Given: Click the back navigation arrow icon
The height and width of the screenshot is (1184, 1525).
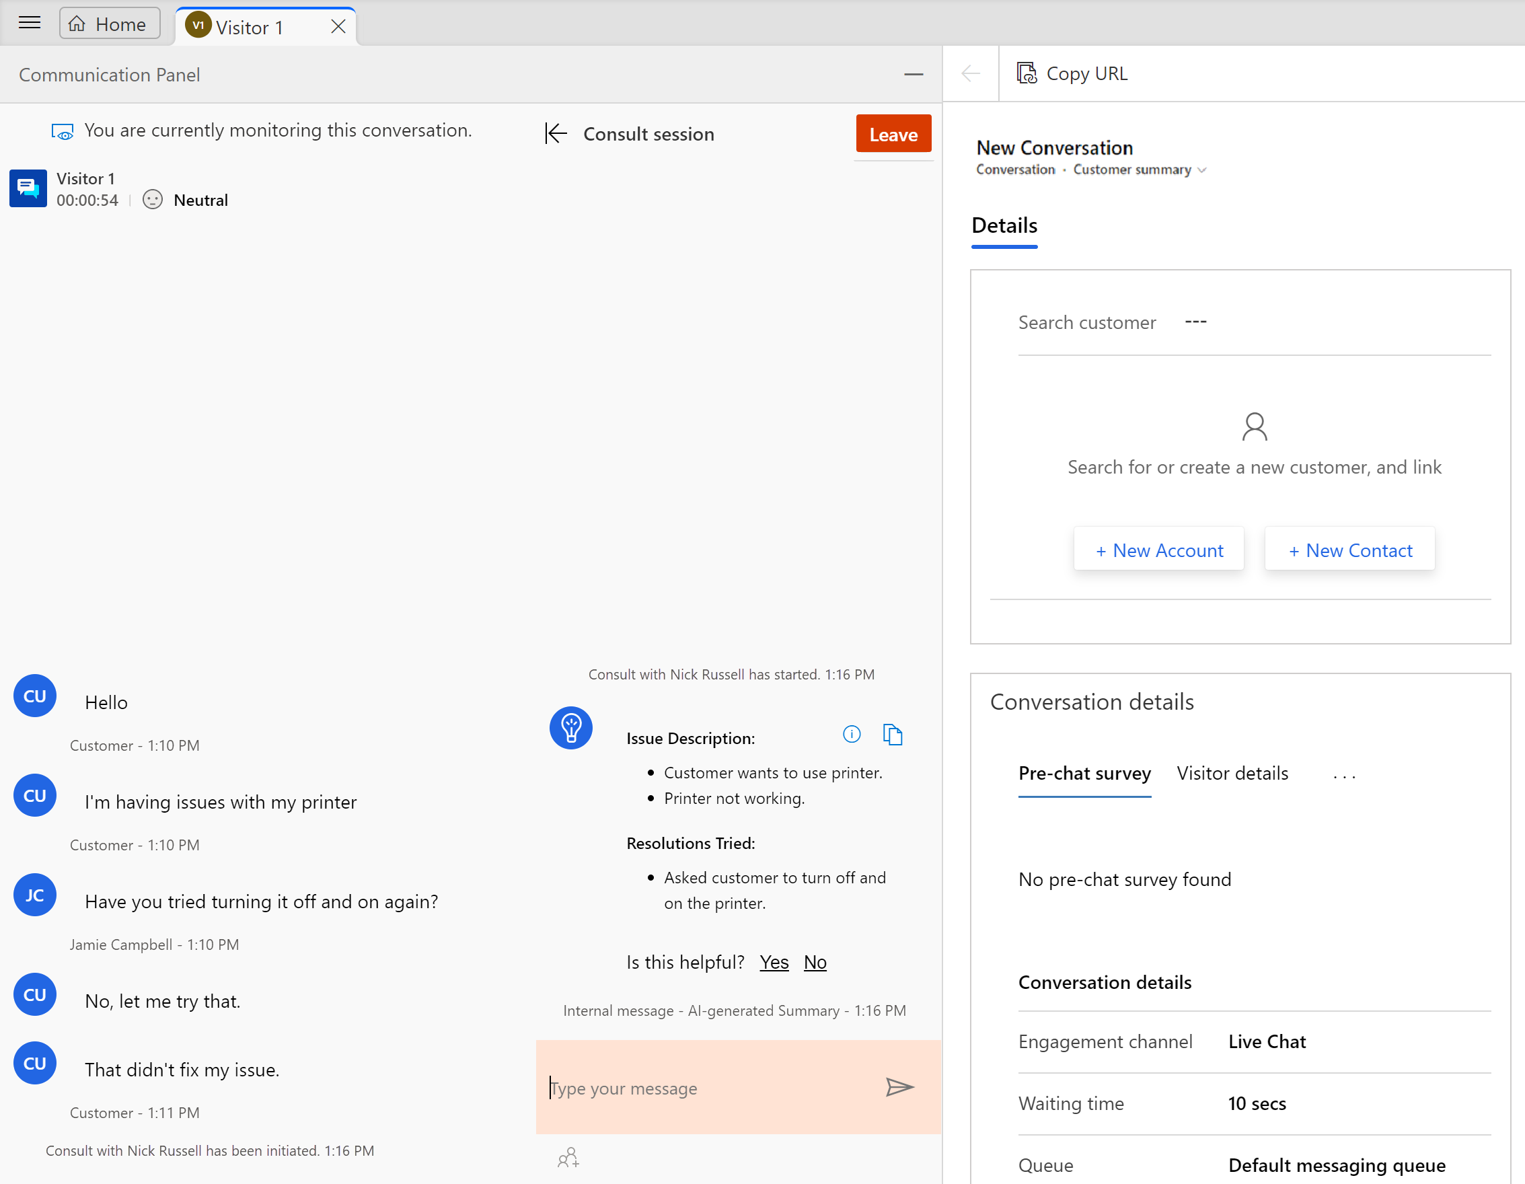Looking at the screenshot, I should coord(971,73).
